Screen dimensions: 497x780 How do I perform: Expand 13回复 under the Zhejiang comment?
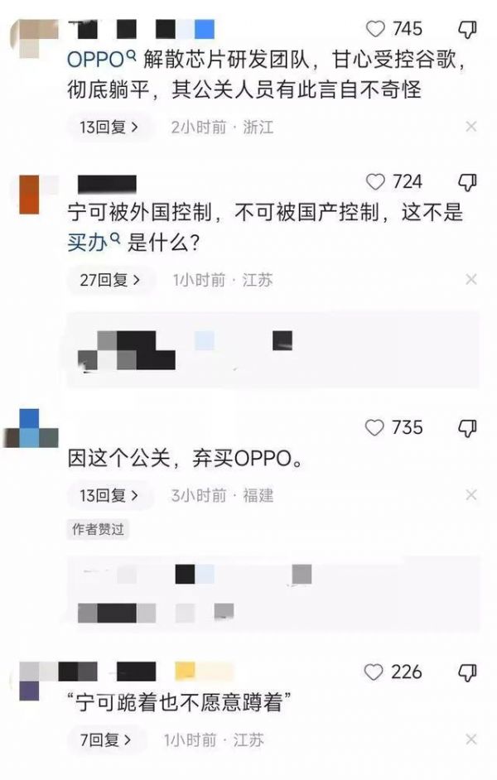pyautogui.click(x=109, y=128)
